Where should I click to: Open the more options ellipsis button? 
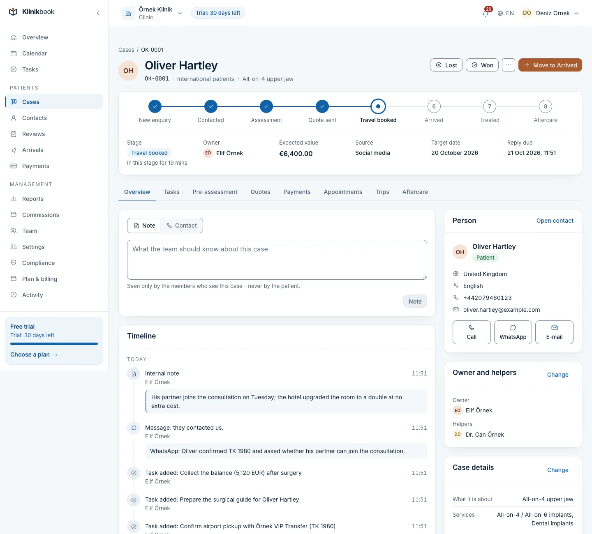[509, 65]
